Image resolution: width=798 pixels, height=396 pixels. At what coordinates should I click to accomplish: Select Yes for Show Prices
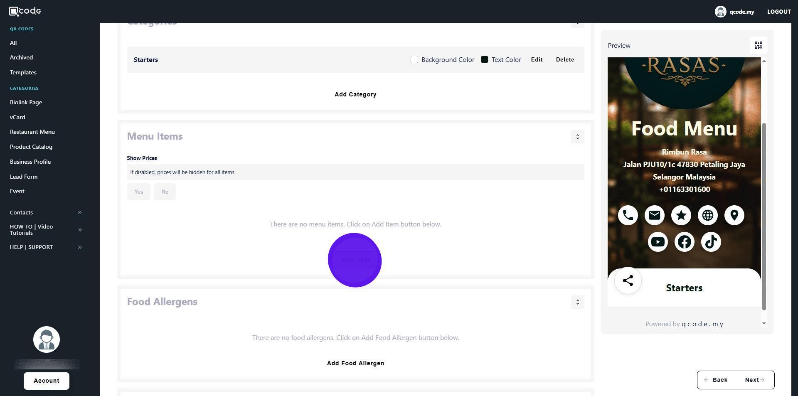[138, 192]
